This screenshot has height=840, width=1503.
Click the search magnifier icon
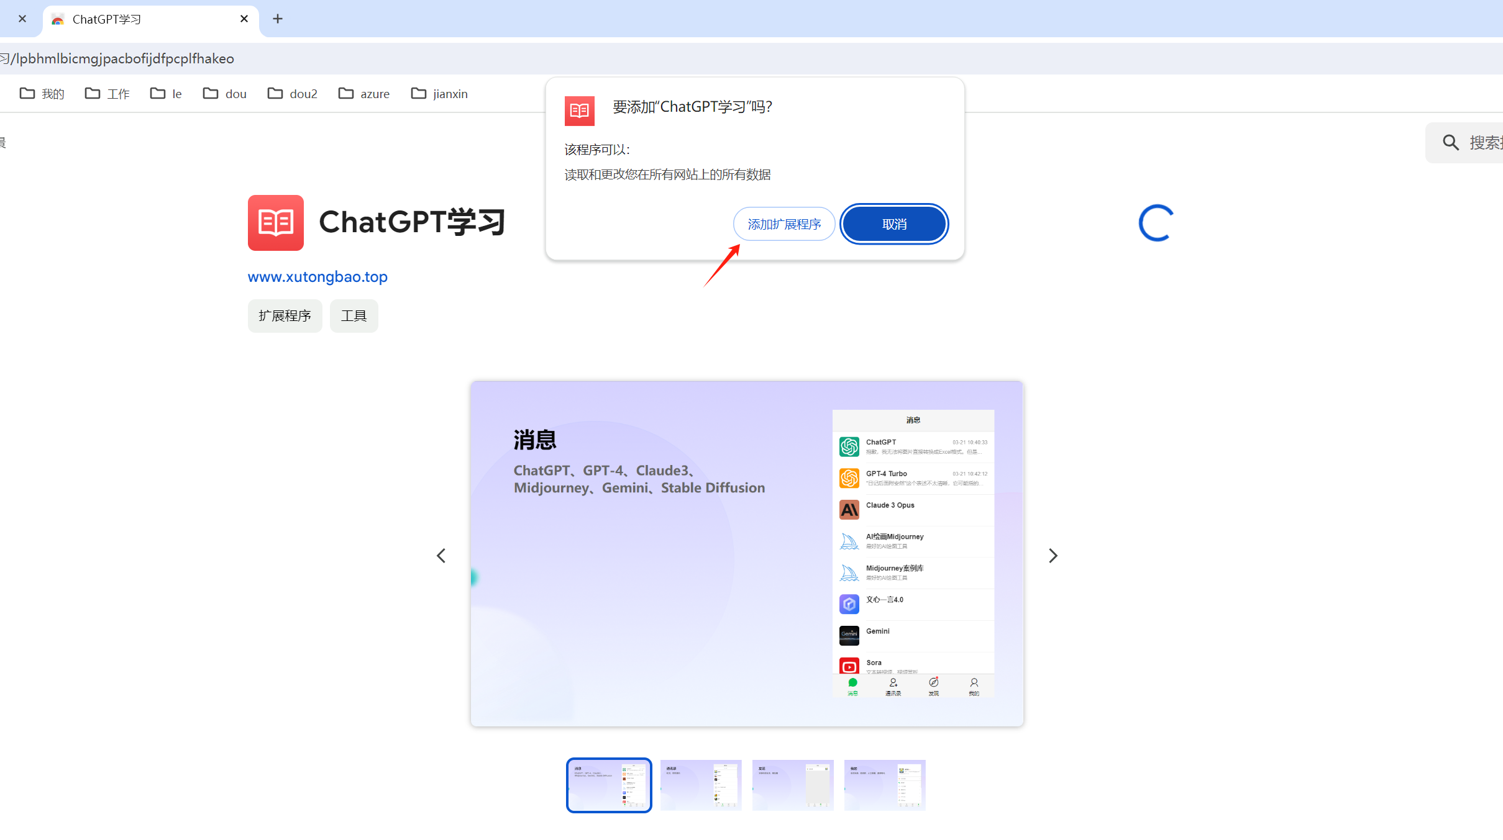point(1450,143)
